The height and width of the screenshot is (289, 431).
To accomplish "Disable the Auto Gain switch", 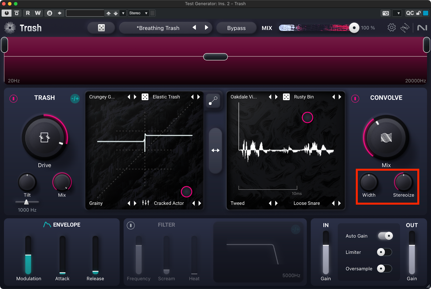I will pyautogui.click(x=385, y=236).
